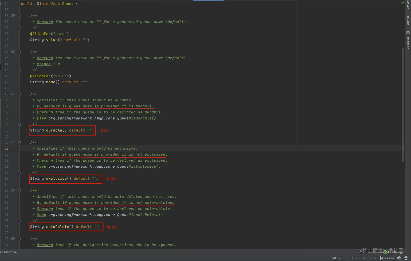Click Queue#isAutoDelete() reference text
The height and width of the screenshot is (261, 411).
point(140,215)
